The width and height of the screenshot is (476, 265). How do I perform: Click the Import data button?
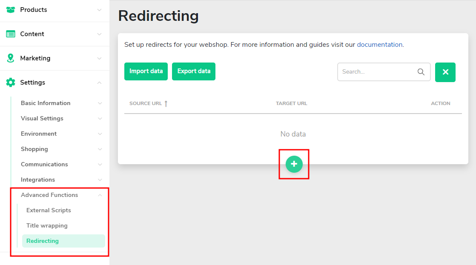click(x=146, y=71)
